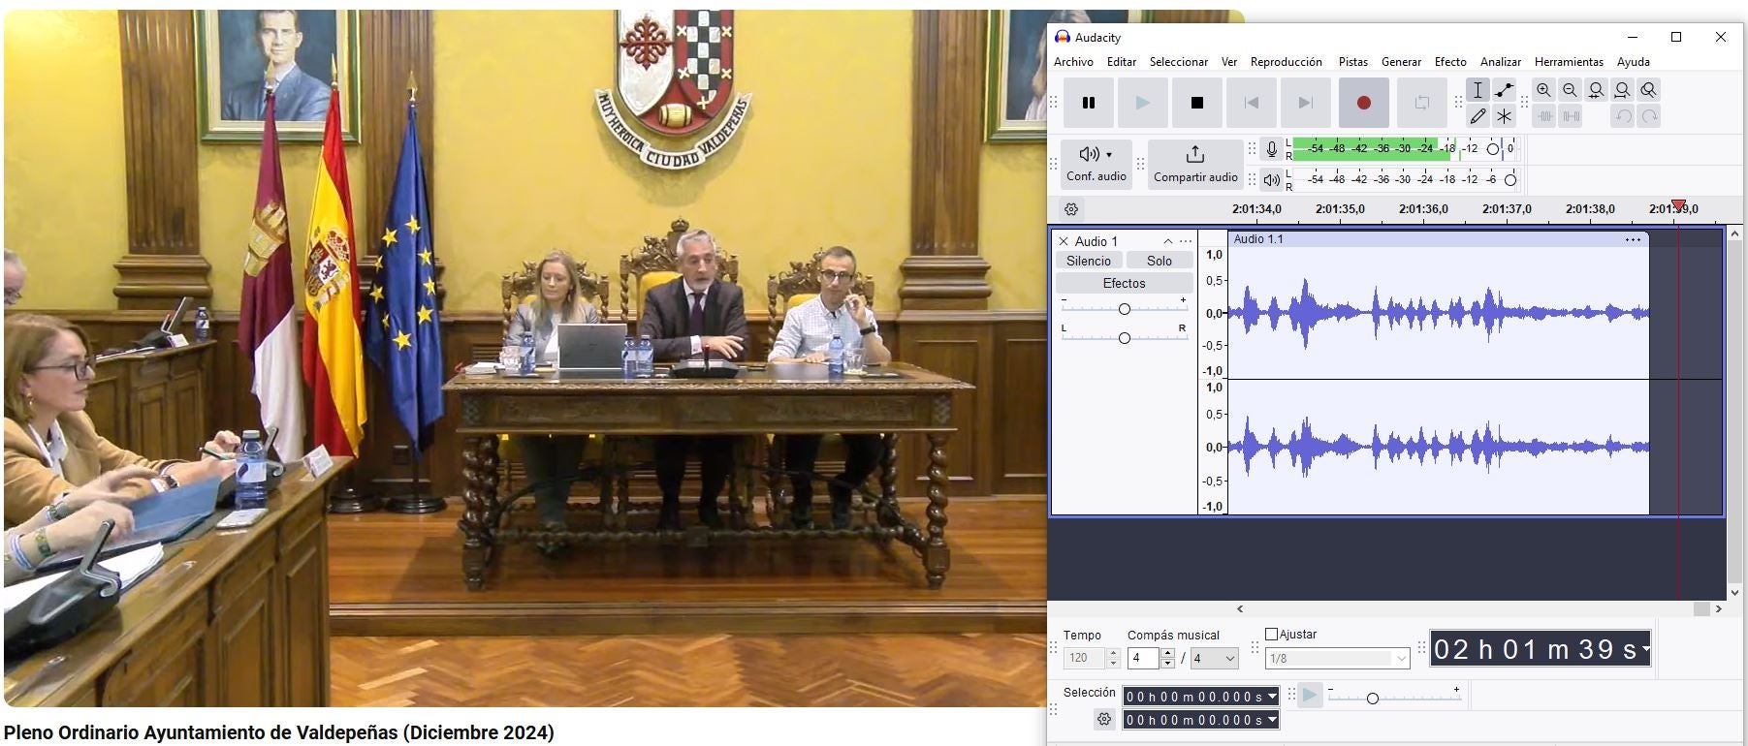The image size is (1748, 746).
Task: Adjust the recording level slider knob
Action: click(x=1493, y=149)
